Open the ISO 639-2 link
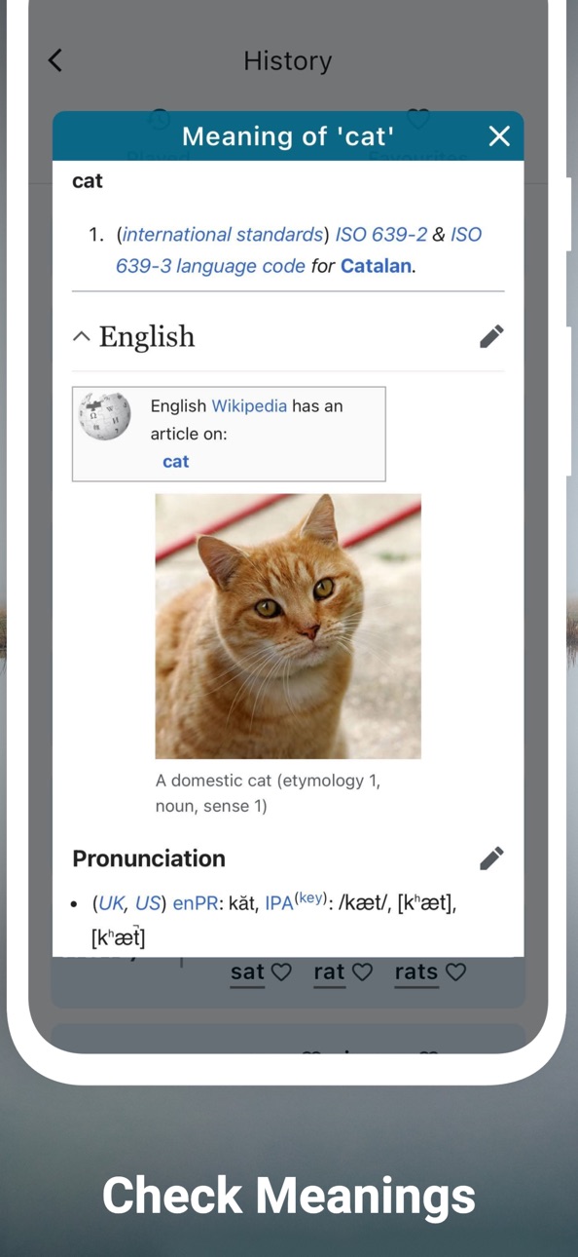Image resolution: width=578 pixels, height=1257 pixels. point(380,234)
